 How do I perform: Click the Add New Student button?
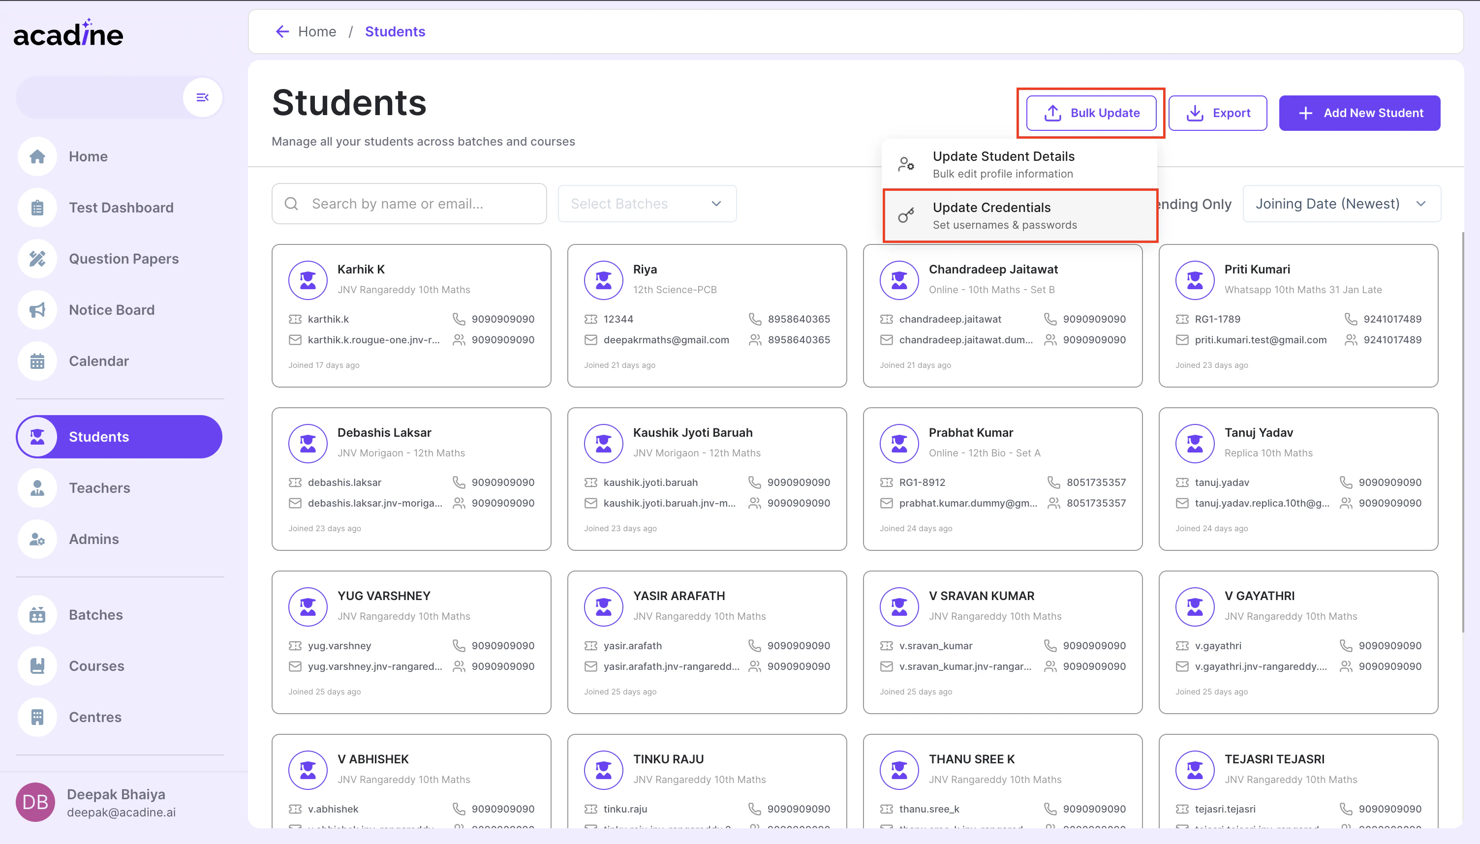(x=1359, y=113)
